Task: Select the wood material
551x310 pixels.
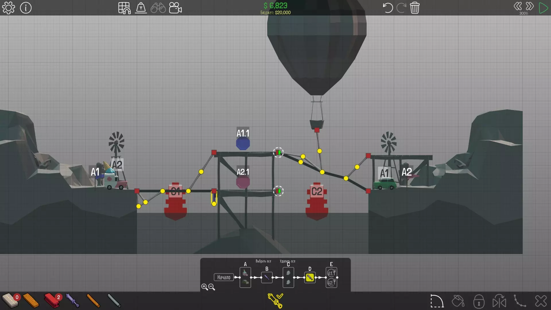Action: [31, 300]
